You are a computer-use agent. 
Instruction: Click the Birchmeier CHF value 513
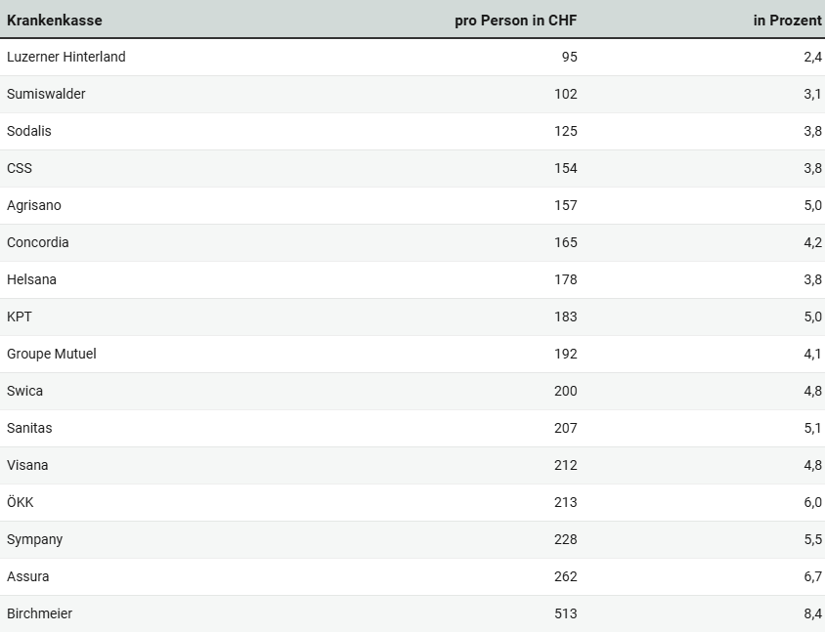pos(565,613)
